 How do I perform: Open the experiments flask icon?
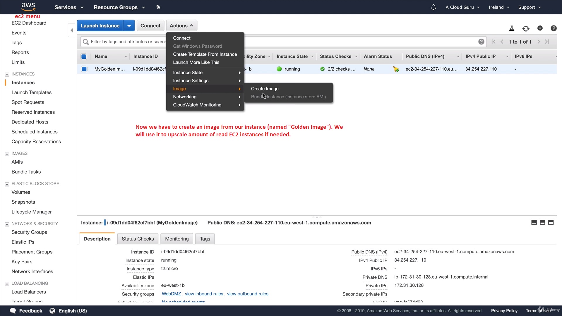(512, 28)
